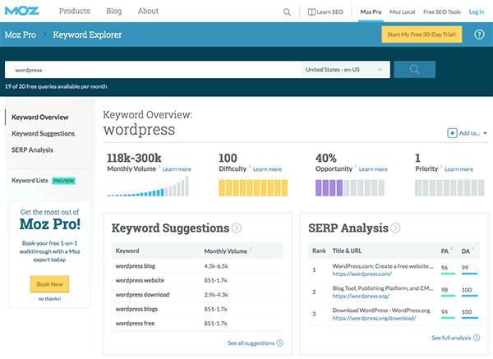
Task: Click the info icon next to Opportunity
Action: (356, 166)
